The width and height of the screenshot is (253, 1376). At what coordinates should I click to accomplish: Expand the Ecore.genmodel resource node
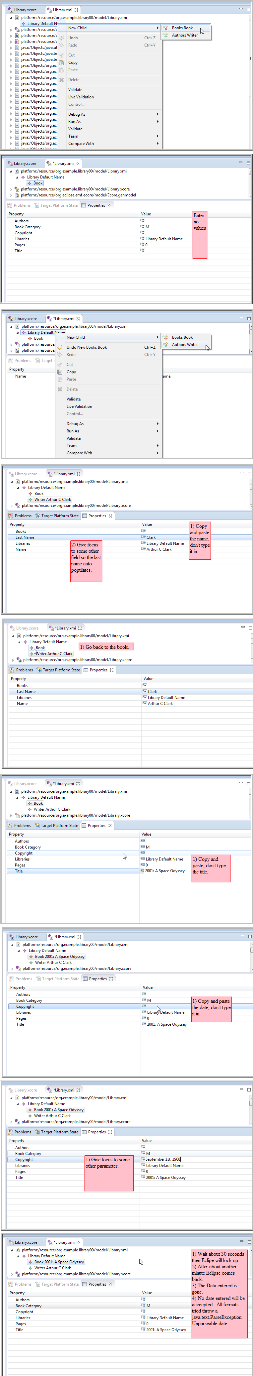click(x=11, y=195)
